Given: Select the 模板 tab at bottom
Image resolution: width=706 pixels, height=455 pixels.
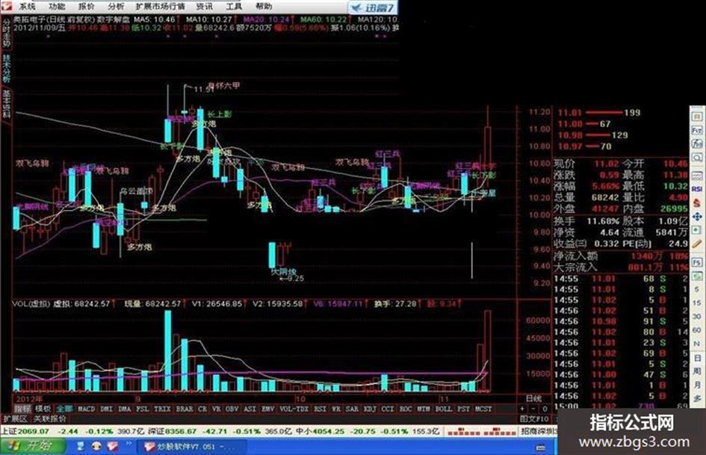Looking at the screenshot, I should coord(43,409).
